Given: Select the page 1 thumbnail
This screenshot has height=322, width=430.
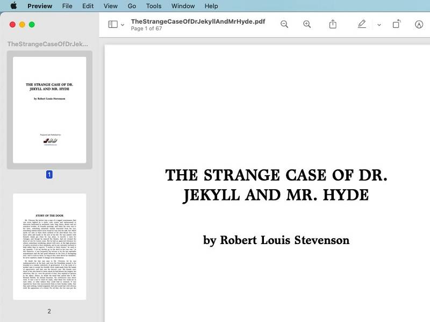Looking at the screenshot, I should coord(49,110).
